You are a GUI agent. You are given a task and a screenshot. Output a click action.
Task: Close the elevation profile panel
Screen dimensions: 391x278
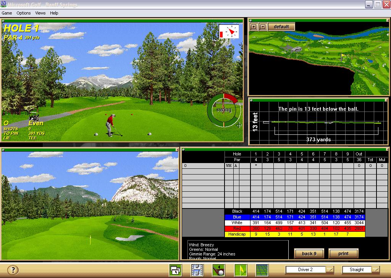386,100
